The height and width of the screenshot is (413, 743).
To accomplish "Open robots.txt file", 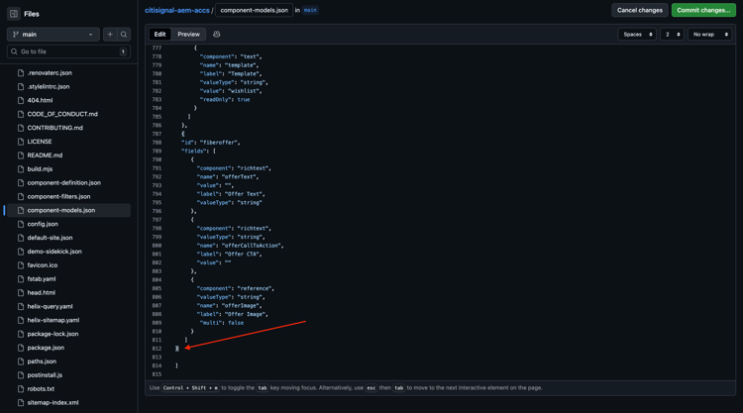I will [41, 389].
